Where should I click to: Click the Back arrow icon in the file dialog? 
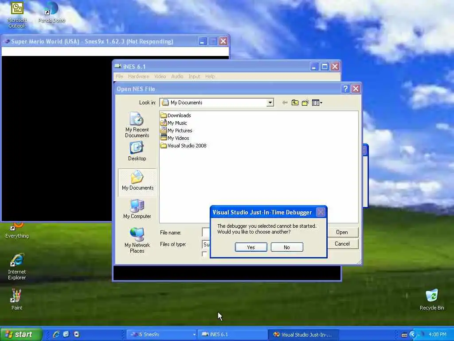click(285, 103)
